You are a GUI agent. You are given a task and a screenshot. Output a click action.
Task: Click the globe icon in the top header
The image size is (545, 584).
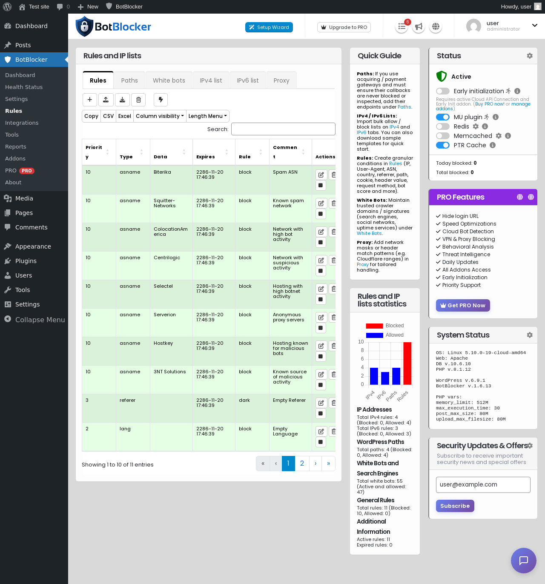coord(436,27)
